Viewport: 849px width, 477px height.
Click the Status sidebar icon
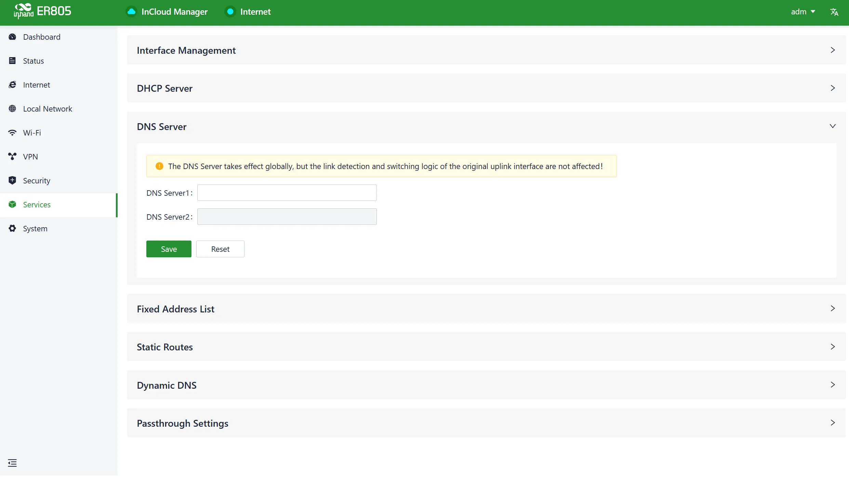coord(12,61)
